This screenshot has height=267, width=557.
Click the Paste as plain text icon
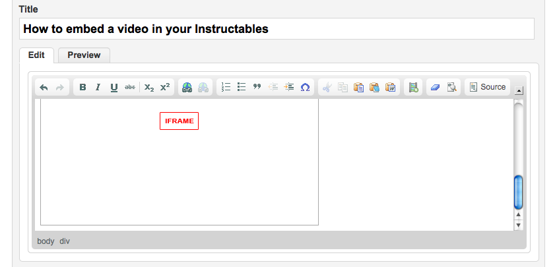pos(374,87)
